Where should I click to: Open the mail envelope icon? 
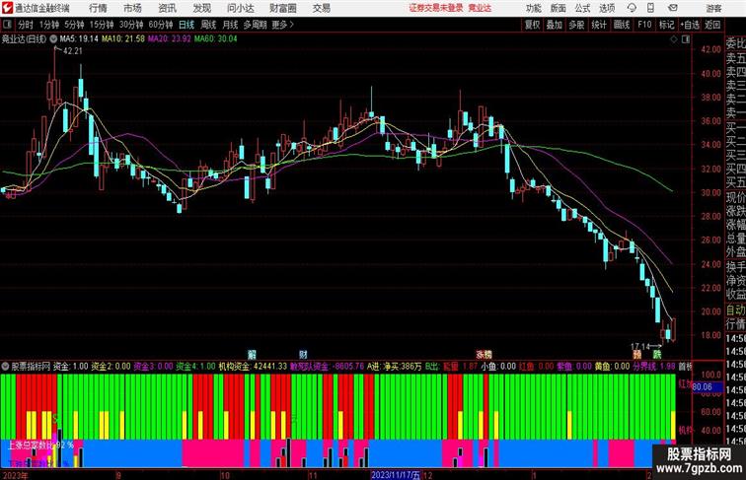(673, 8)
